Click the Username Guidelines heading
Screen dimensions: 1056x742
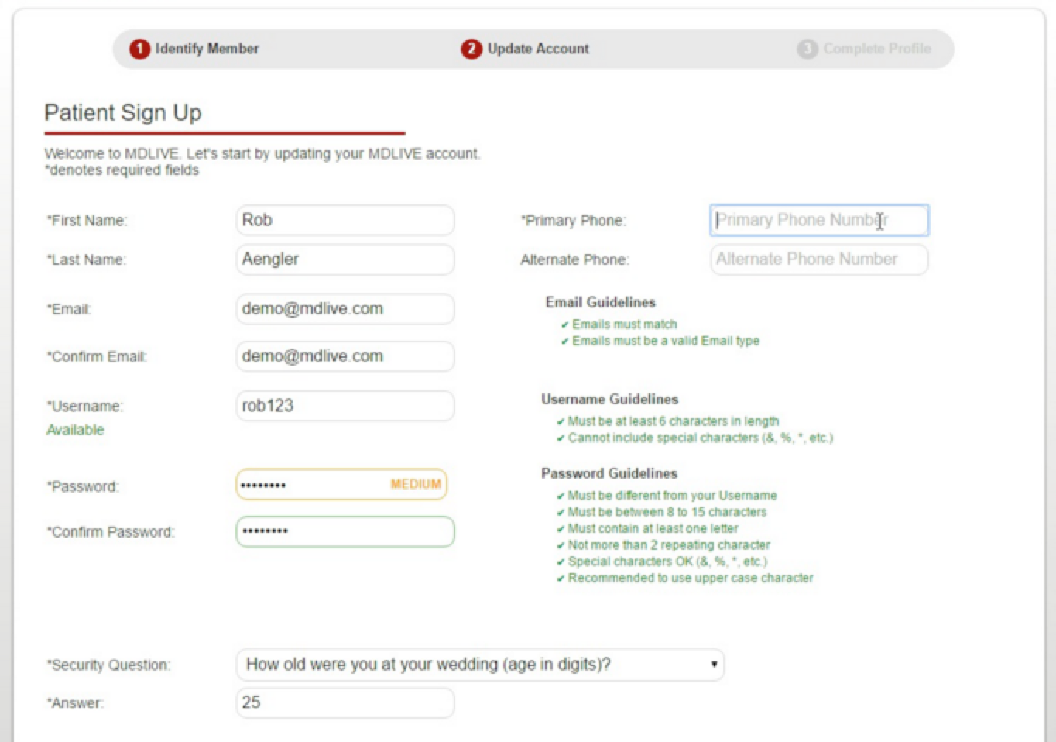coord(610,399)
